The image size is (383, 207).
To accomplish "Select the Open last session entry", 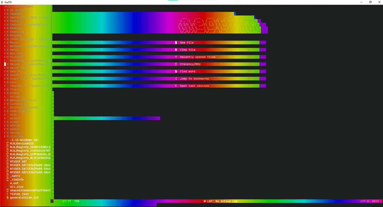I will coord(194,86).
